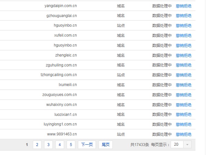This screenshot has width=207, height=155.
Task: Select domain text luozixian1.cn
Action: coord(66,114)
